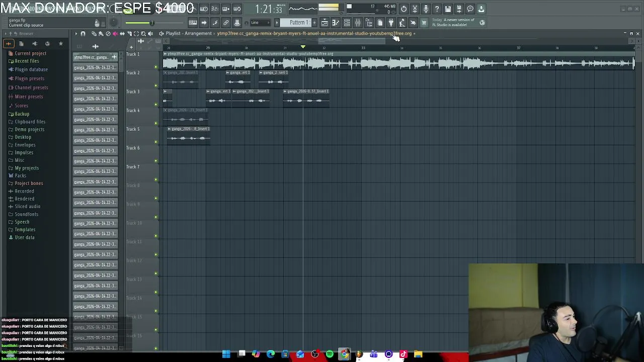
Task: Open the Line snap dropdown
Action: (260, 23)
